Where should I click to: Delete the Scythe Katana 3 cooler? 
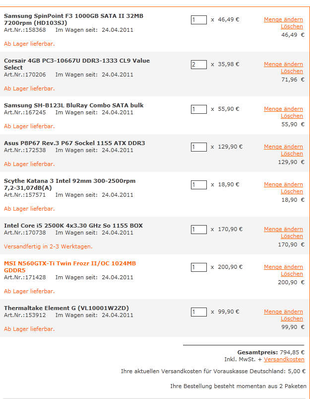click(x=292, y=191)
